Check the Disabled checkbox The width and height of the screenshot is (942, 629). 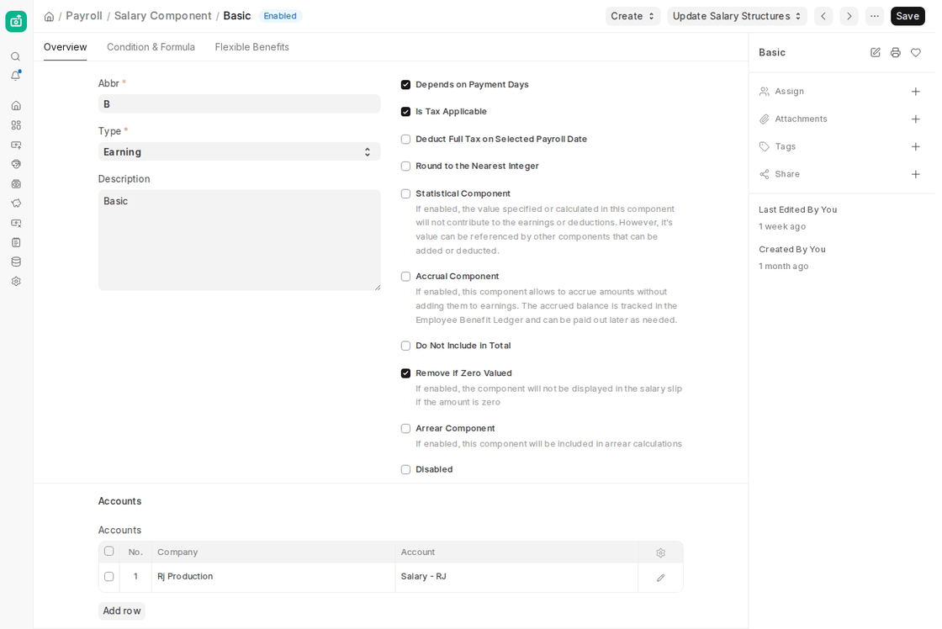point(405,470)
